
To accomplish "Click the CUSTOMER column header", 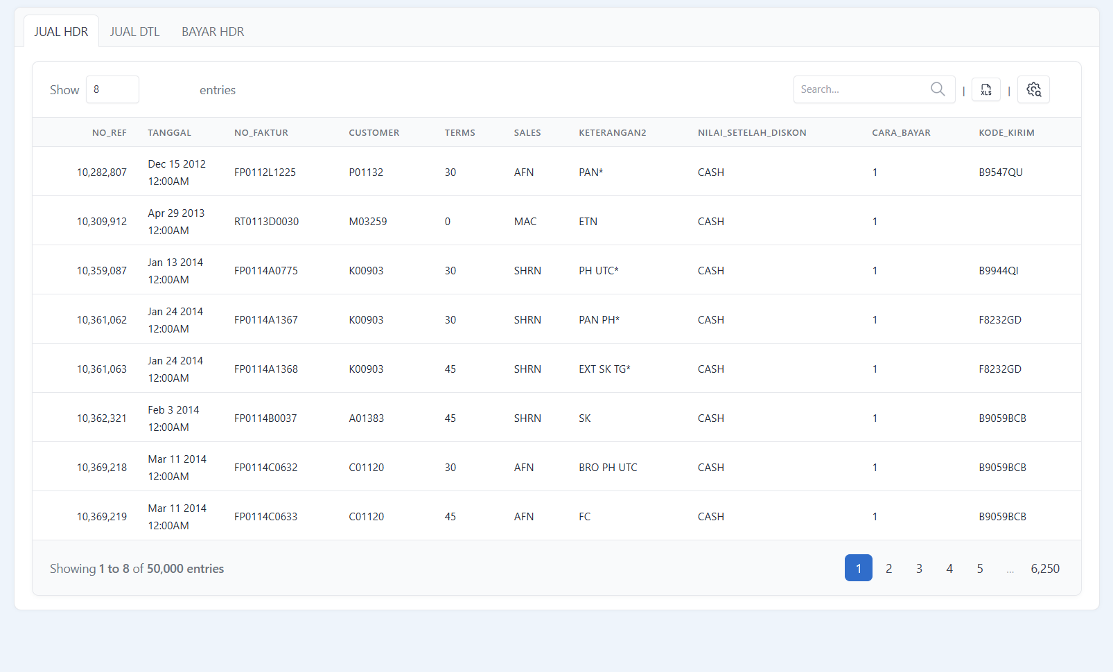I will (374, 132).
